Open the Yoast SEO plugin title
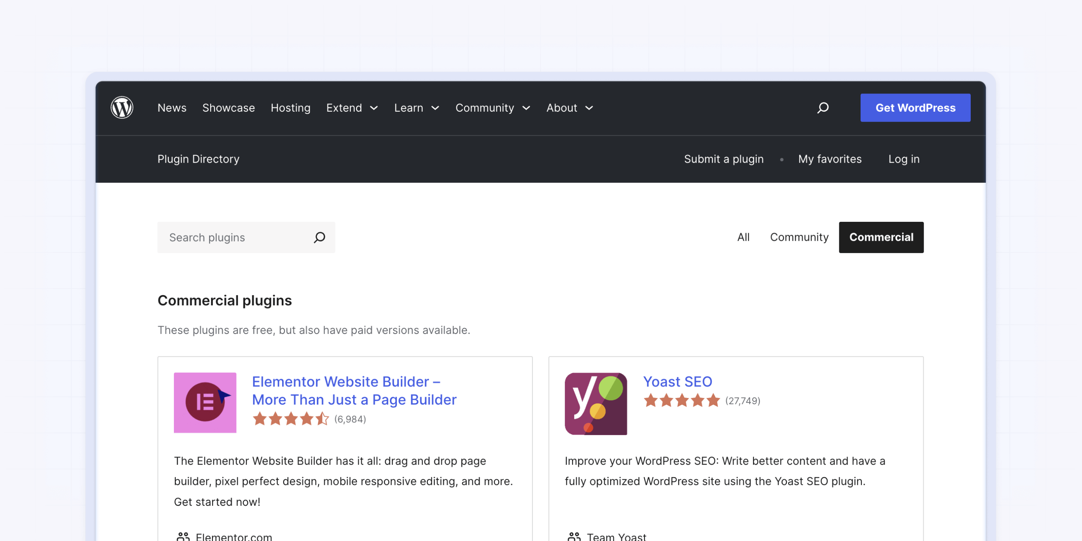Image resolution: width=1082 pixels, height=541 pixels. (x=677, y=381)
